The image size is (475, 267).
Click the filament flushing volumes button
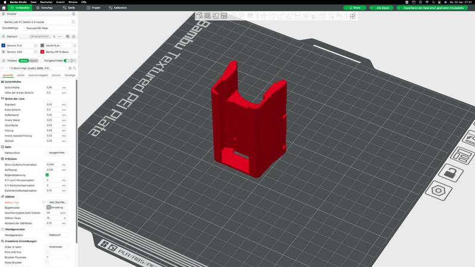point(39,37)
